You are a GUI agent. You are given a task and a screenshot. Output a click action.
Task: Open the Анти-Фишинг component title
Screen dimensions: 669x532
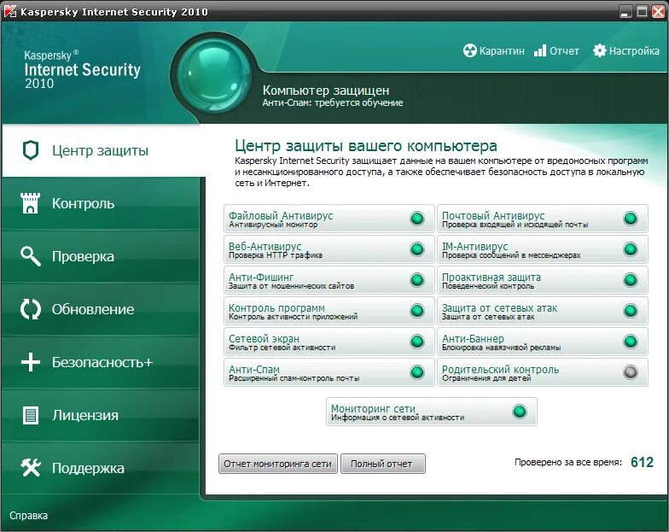(x=261, y=277)
